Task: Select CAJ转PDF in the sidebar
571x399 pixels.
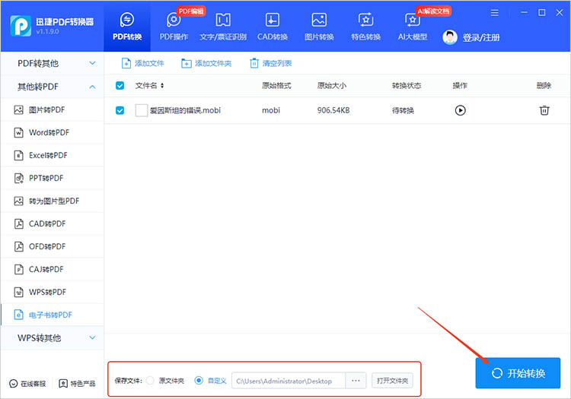Action: [x=53, y=269]
